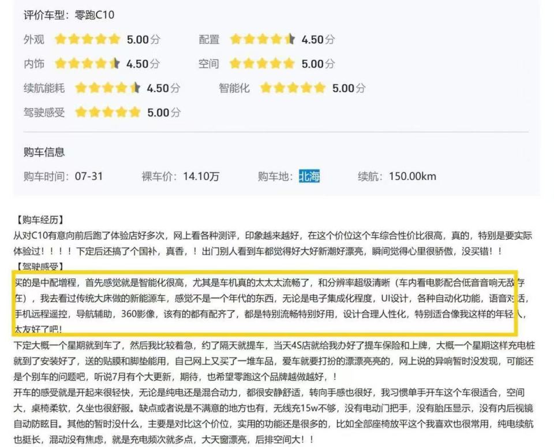Select the car model text 零跑C10
This screenshot has height=447, width=554.
click(94, 15)
